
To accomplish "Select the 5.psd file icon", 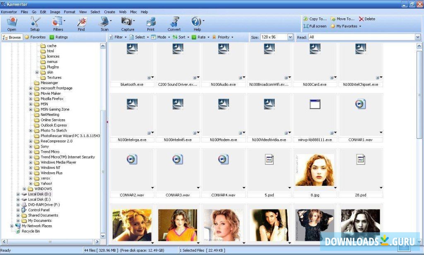I will (269, 159).
